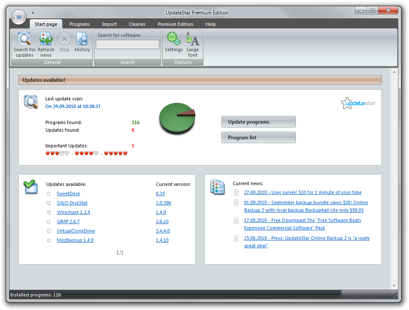Click version link 1.4.0
Viewport: 409px width, 310px height.
[161, 213]
